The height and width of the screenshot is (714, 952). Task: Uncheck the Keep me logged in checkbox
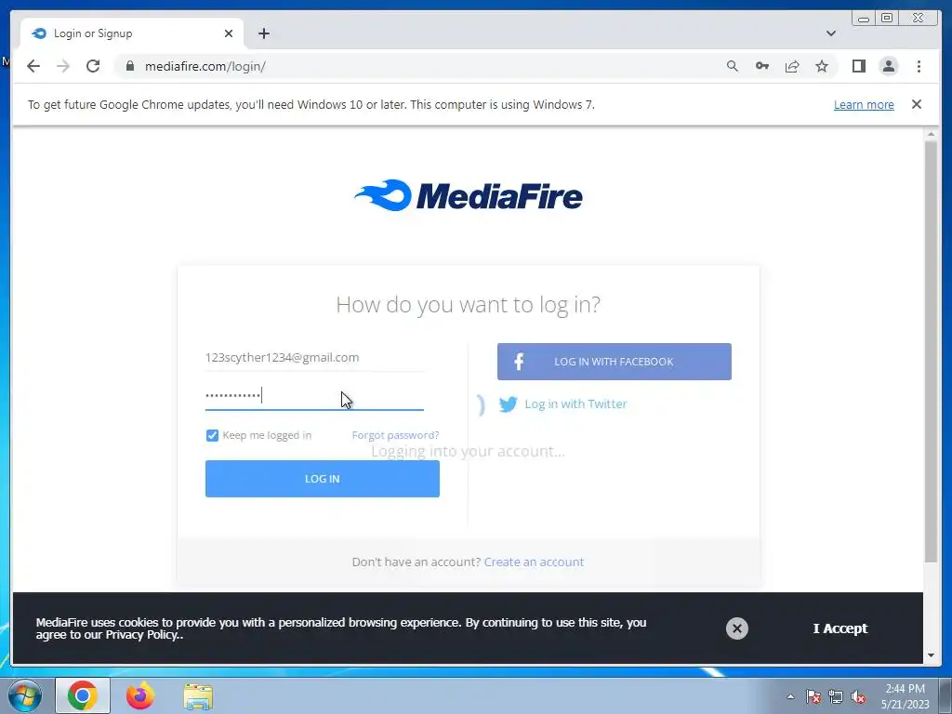pyautogui.click(x=212, y=435)
